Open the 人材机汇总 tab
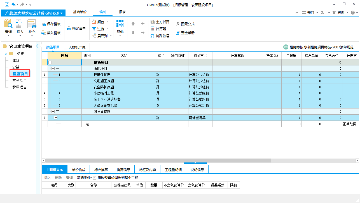This screenshot has width=360, height=203. coord(77,47)
